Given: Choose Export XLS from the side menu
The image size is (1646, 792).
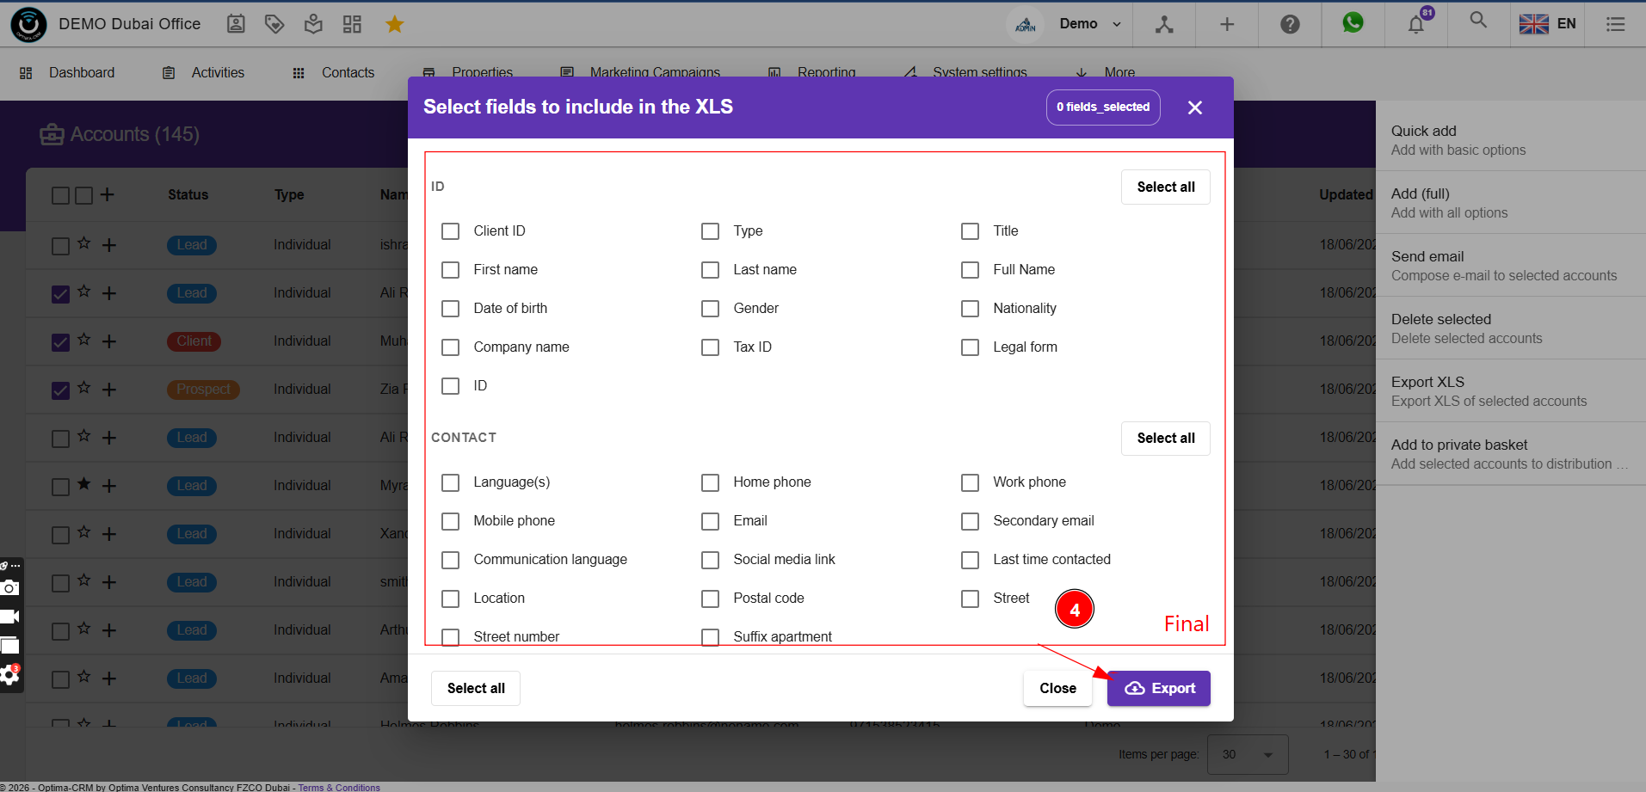Looking at the screenshot, I should 1511,391.
